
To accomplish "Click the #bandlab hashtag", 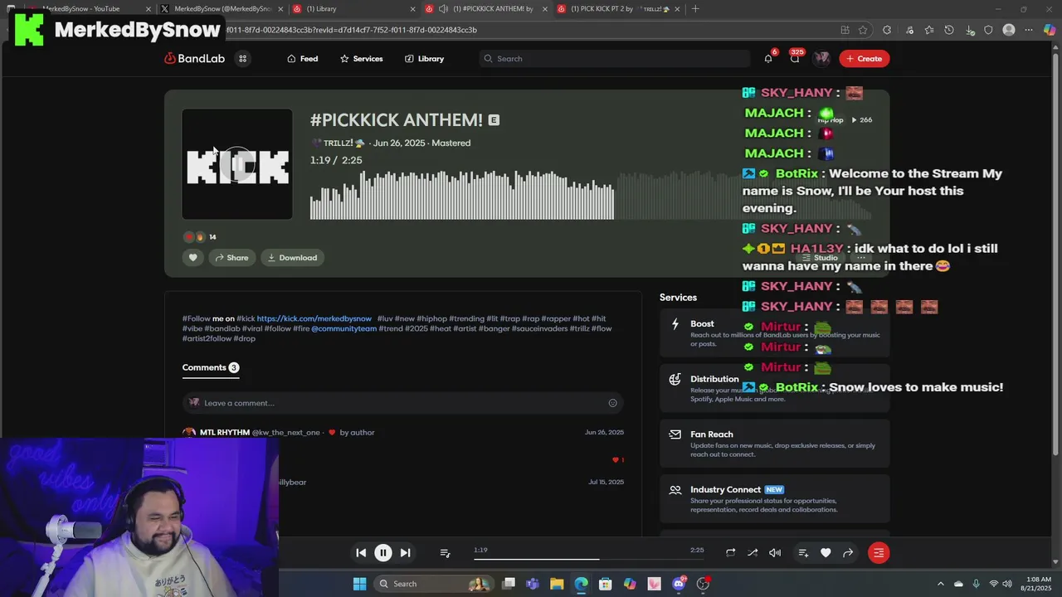I will (222, 328).
